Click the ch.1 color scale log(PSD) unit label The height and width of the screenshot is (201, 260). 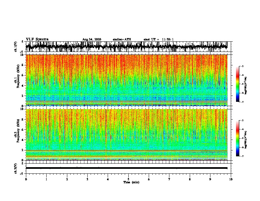[246, 85]
